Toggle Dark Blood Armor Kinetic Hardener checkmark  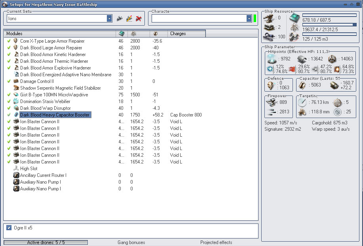pos(9,54)
